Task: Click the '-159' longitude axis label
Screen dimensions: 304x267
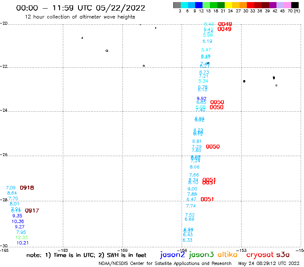Action: click(x=123, y=251)
